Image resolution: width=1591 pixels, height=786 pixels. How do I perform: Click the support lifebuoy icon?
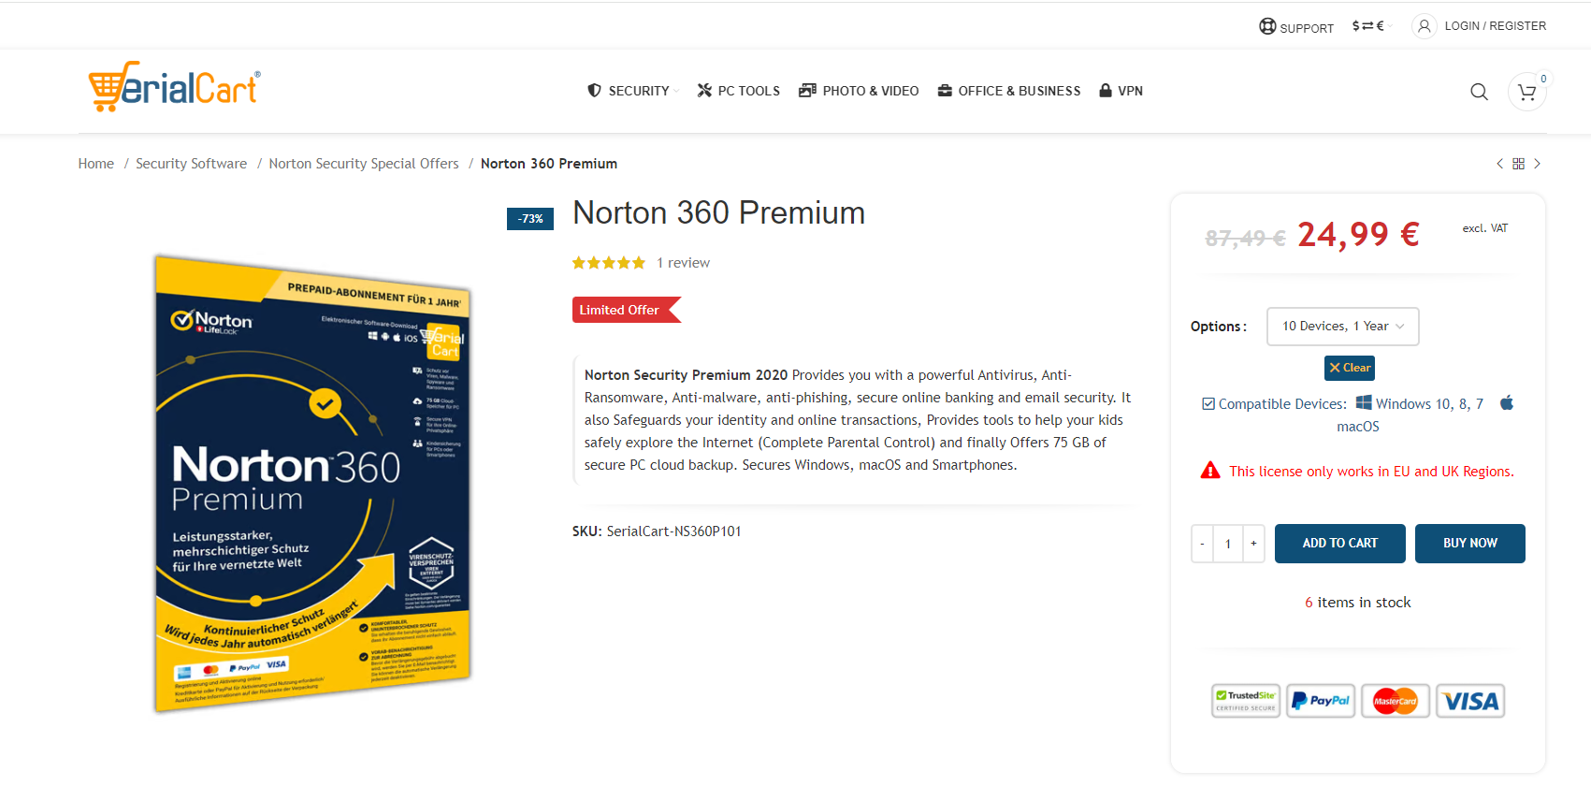pos(1267,26)
